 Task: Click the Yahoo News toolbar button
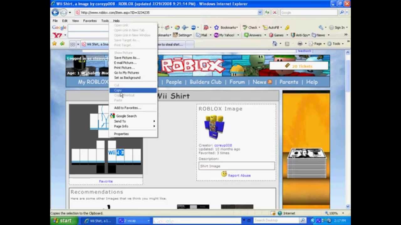coord(319,35)
